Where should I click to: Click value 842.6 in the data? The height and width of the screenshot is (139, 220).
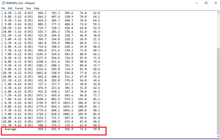(x=42, y=77)
